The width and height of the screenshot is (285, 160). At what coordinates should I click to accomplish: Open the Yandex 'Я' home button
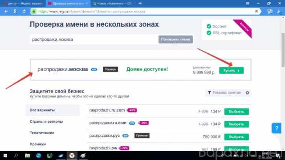pos(15,12)
